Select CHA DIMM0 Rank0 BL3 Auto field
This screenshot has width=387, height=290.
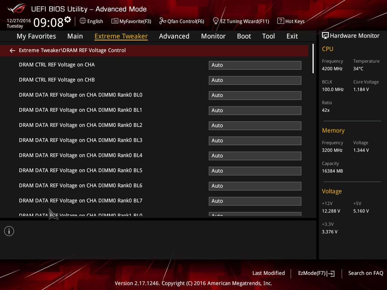255,140
